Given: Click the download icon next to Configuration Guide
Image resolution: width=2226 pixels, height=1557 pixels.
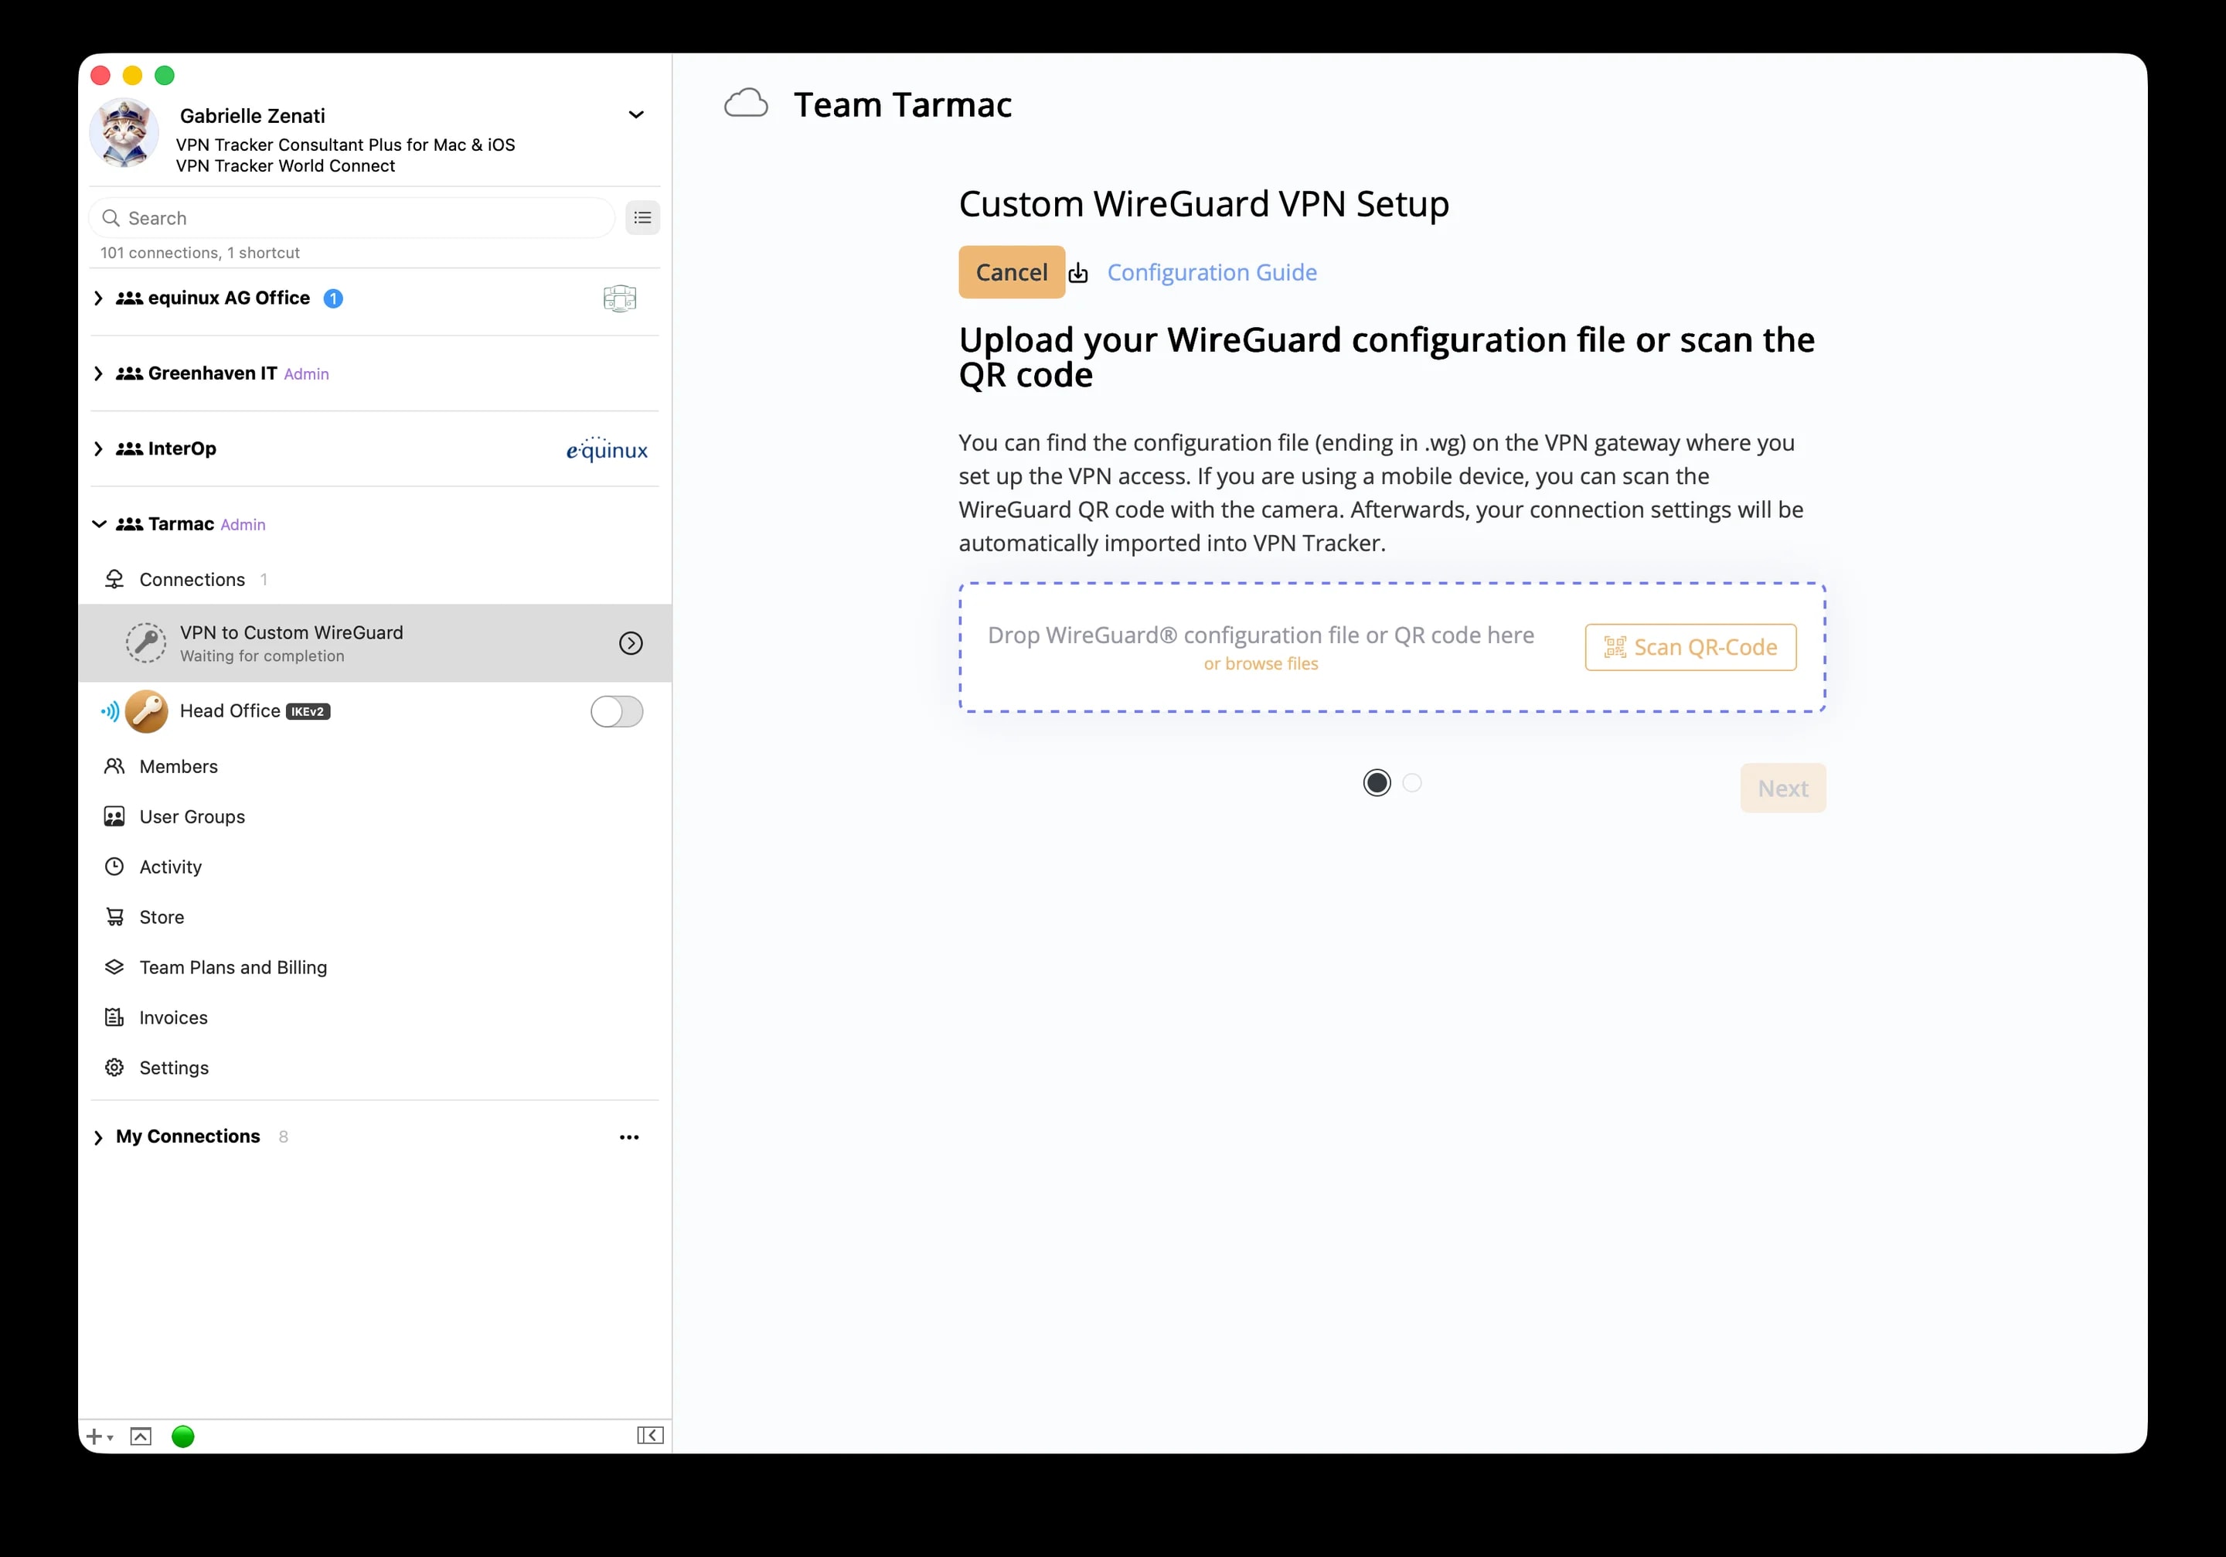Looking at the screenshot, I should (x=1078, y=274).
